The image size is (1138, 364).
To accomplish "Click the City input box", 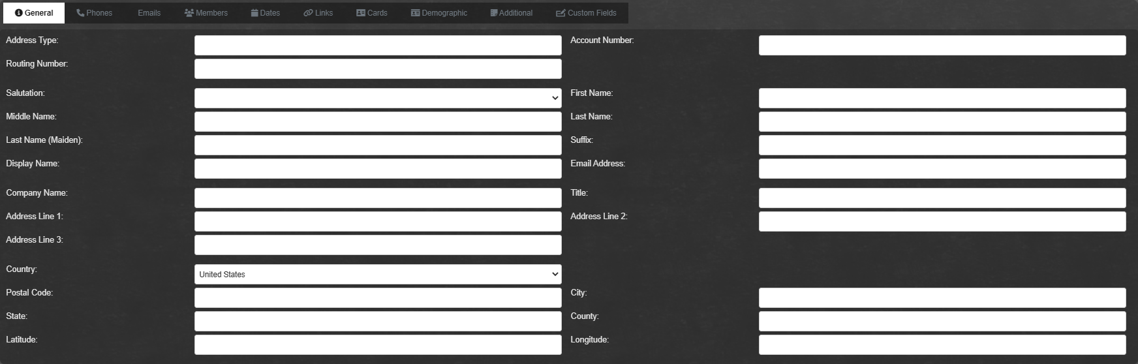I will [x=942, y=297].
